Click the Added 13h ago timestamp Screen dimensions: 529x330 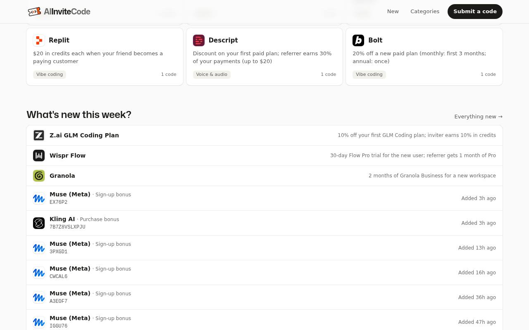click(477, 248)
